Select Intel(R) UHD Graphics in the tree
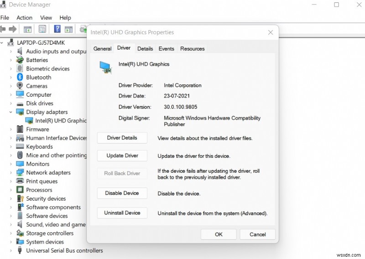Screen dimensions: 365x259 (x=56, y=120)
